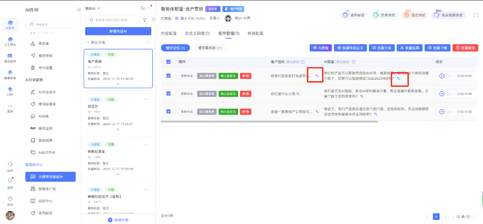Toggle the select-all checkbox in table header
Image resolution: width=483 pixels, height=224 pixels.
pyautogui.click(x=168, y=62)
